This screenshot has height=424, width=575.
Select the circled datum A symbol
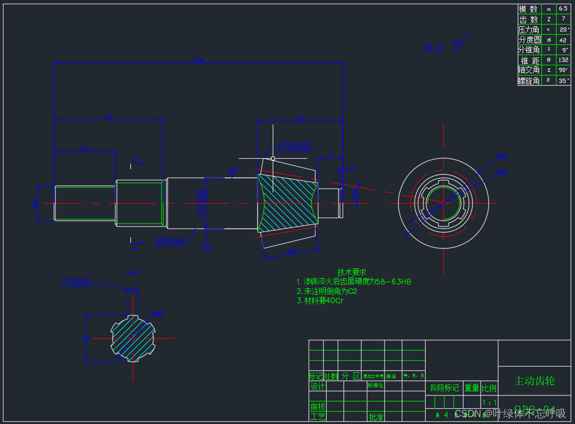pyautogui.click(x=206, y=247)
